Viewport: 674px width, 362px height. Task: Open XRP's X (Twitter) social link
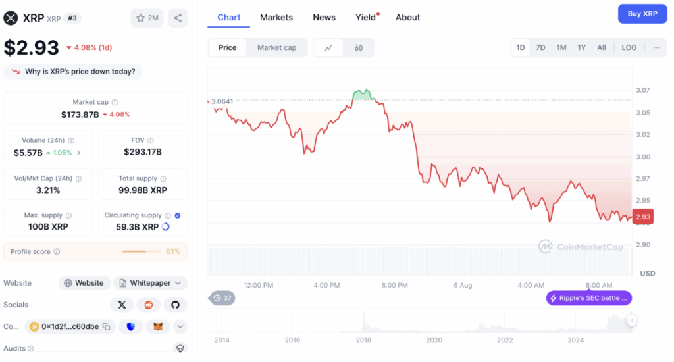121,305
